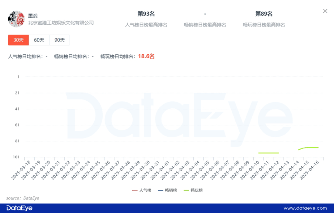334x213 pixels.
Task: Click the 2025-04-16 axis date label
Action: coord(309,170)
